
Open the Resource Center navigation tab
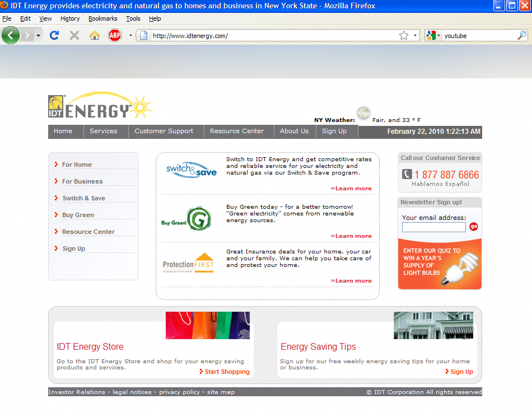pos(236,132)
